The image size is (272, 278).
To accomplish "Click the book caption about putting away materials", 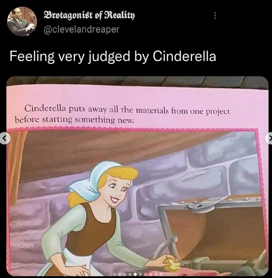I will [122, 114].
